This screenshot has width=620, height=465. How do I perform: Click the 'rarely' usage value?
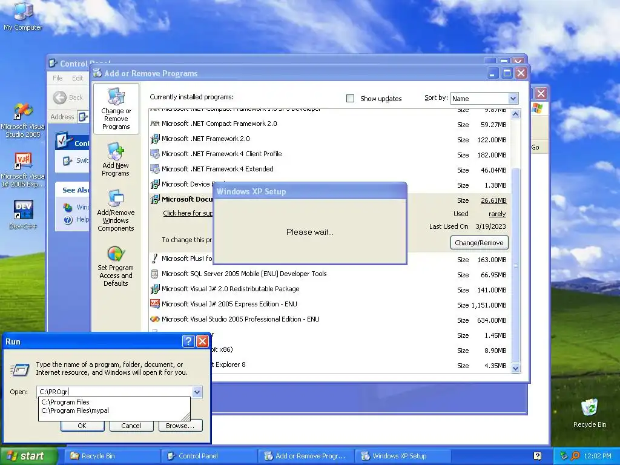[497, 214]
